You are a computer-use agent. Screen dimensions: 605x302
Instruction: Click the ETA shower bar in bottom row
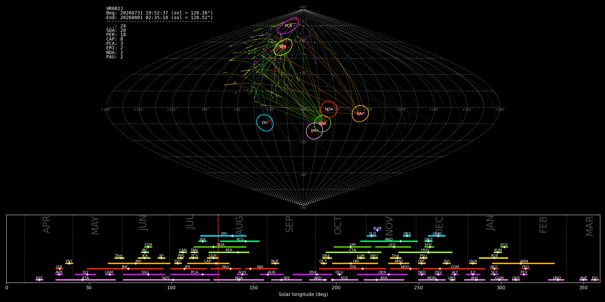click(86, 280)
